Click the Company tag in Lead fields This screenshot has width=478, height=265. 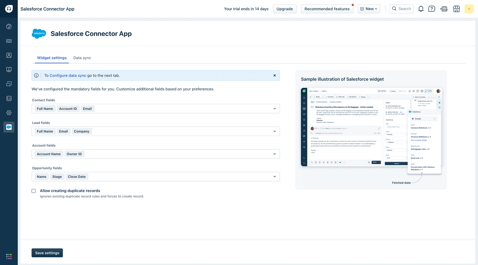(x=81, y=131)
